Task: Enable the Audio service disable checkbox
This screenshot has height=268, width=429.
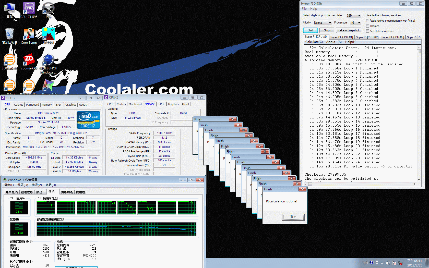Action: coord(367,21)
